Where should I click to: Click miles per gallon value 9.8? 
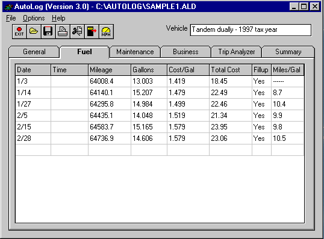288,127
